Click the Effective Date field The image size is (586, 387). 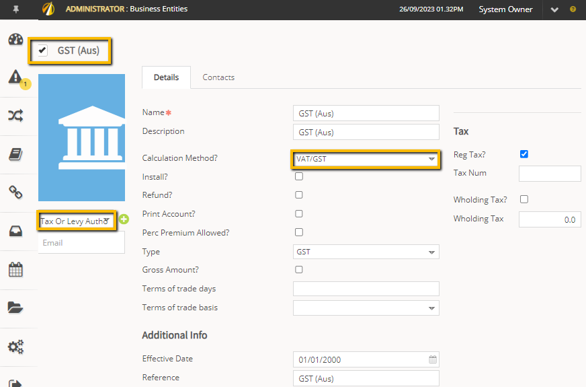click(366, 359)
